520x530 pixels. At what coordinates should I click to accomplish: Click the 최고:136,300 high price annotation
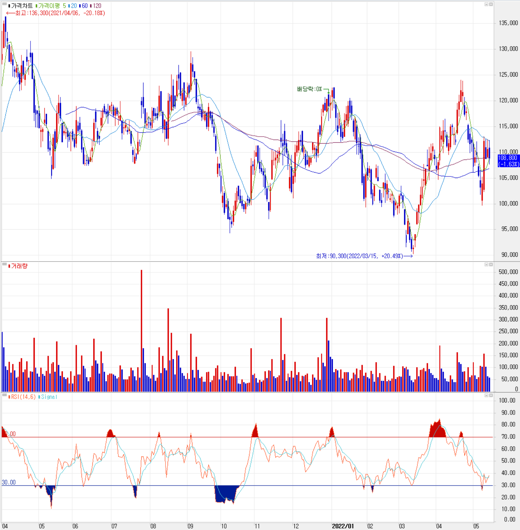pyautogui.click(x=56, y=13)
